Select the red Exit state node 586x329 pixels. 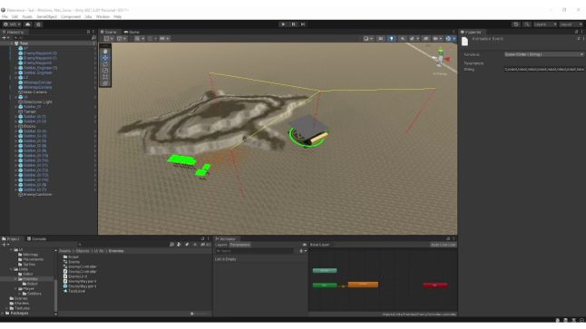435,285
